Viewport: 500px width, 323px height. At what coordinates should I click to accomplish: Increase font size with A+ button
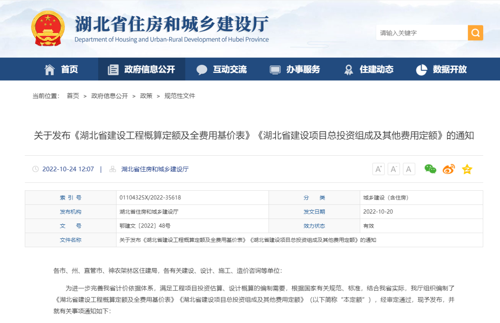point(378,169)
